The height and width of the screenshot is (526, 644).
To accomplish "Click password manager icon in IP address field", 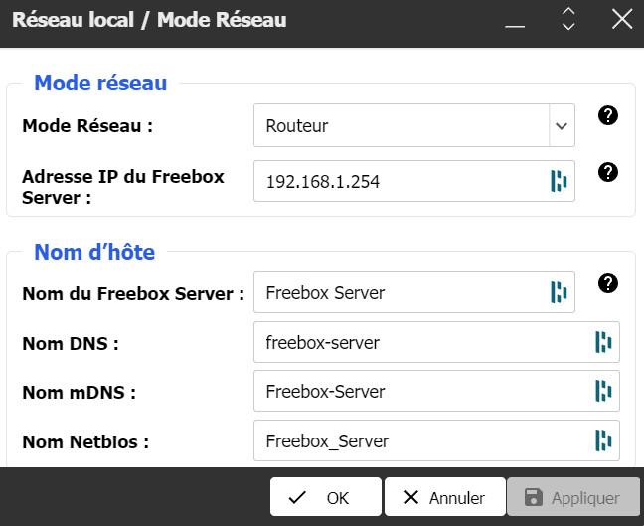I will click(x=559, y=181).
